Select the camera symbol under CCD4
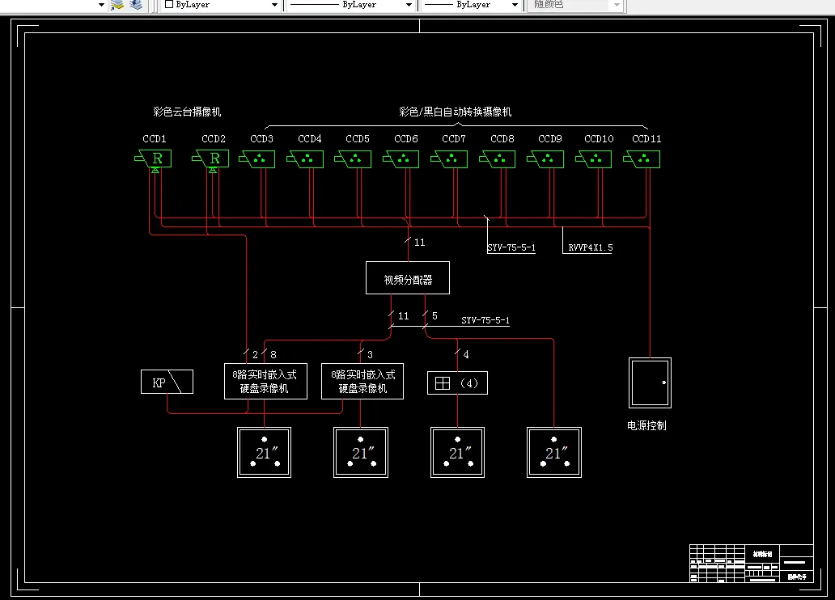Viewport: 835px width, 600px height. (x=305, y=159)
